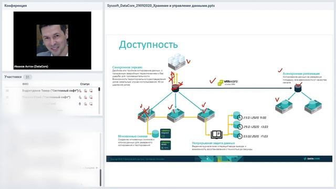The height and width of the screenshot is (189, 336).
Task: Click the upper Veeam badge on the slide
Action: point(165,133)
